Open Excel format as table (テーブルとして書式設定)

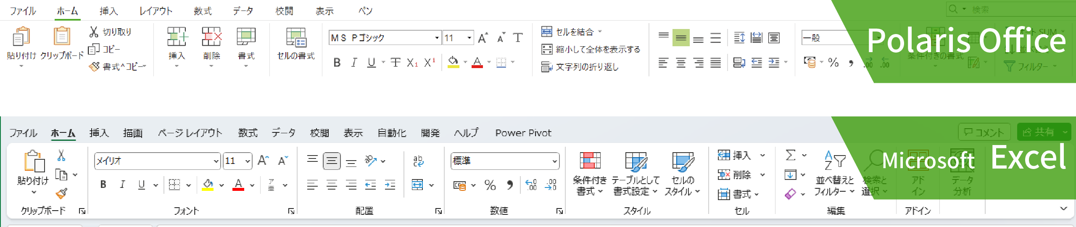click(636, 174)
